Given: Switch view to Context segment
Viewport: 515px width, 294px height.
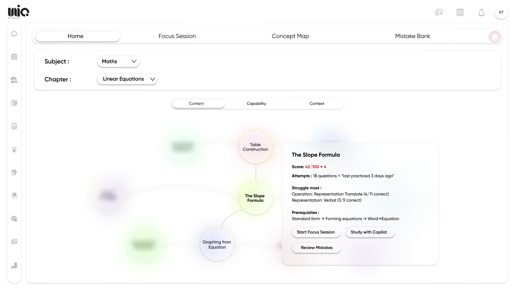Looking at the screenshot, I should pyautogui.click(x=317, y=104).
